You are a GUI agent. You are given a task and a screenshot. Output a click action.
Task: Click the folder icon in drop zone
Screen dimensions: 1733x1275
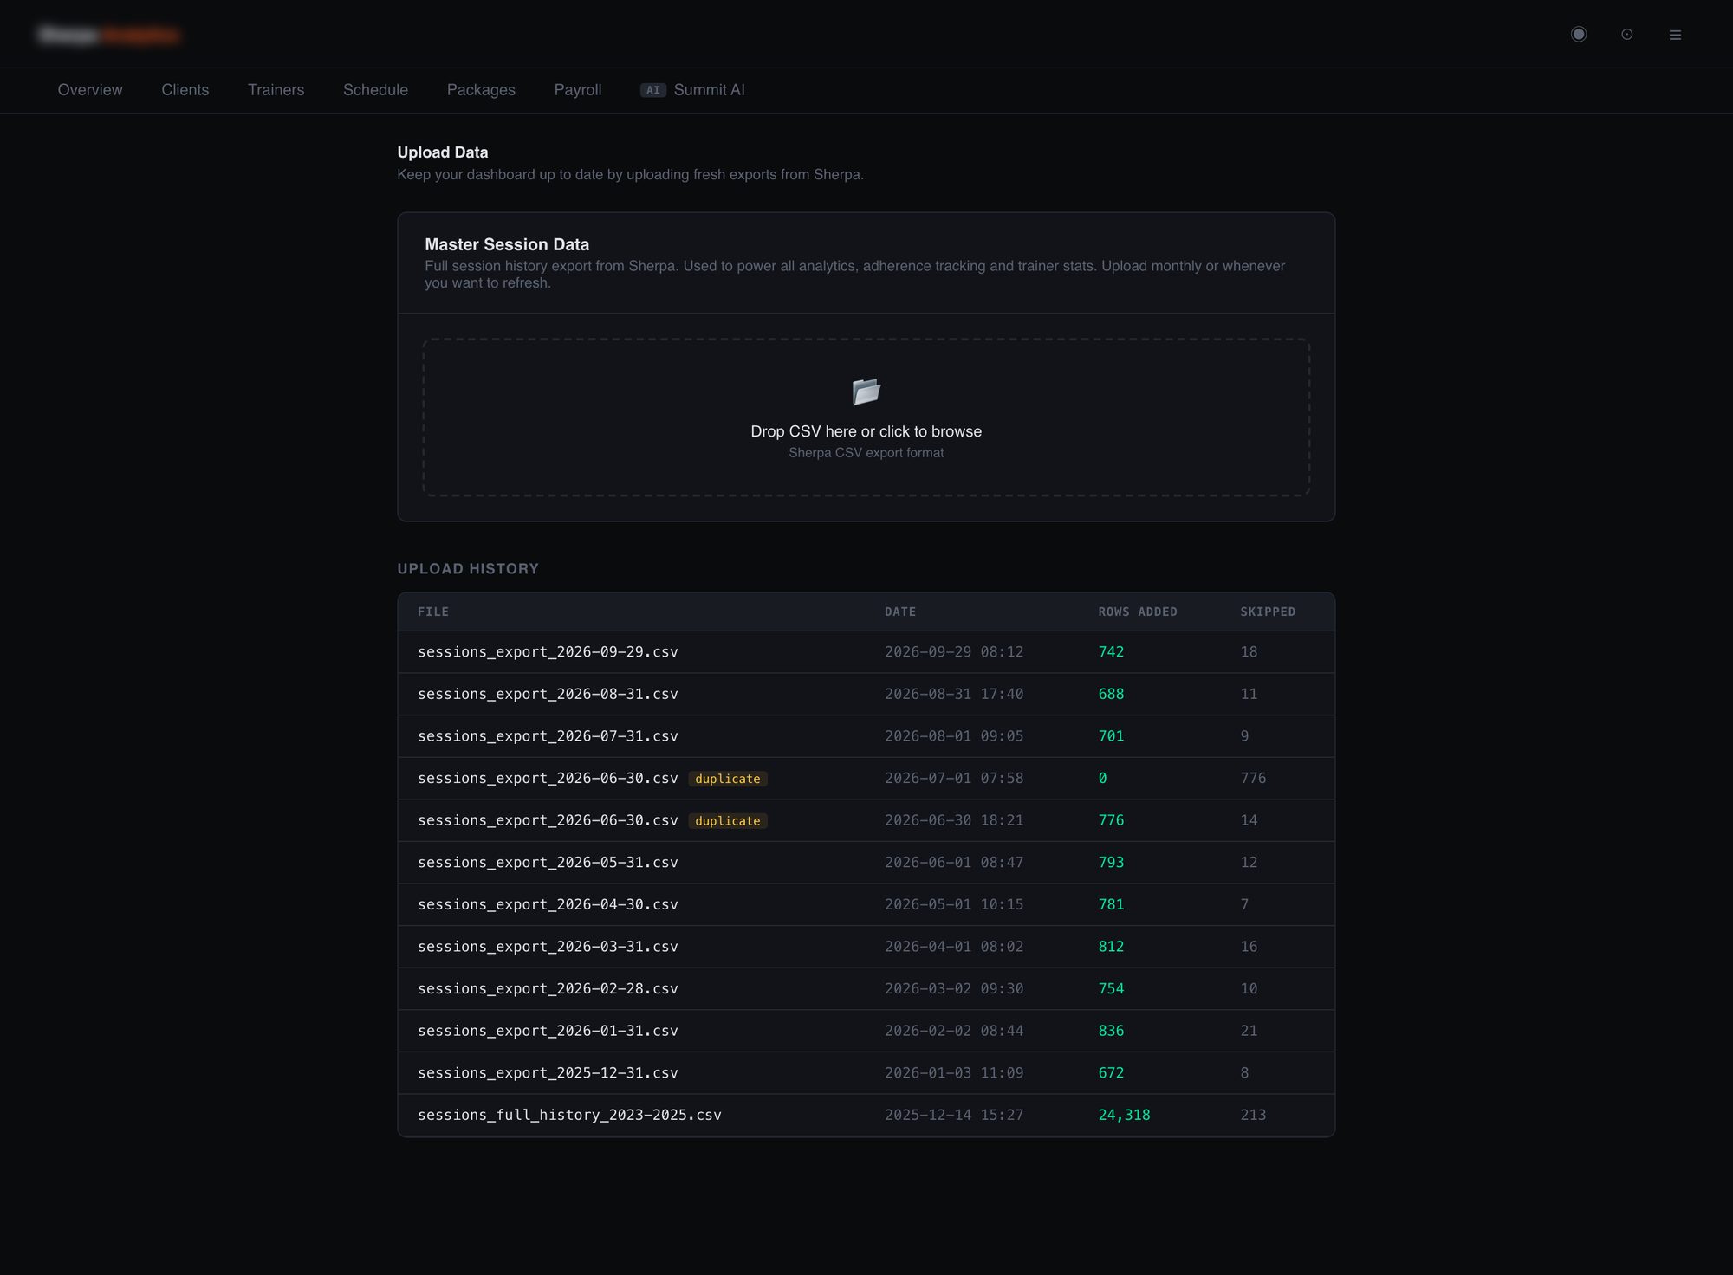click(x=866, y=392)
